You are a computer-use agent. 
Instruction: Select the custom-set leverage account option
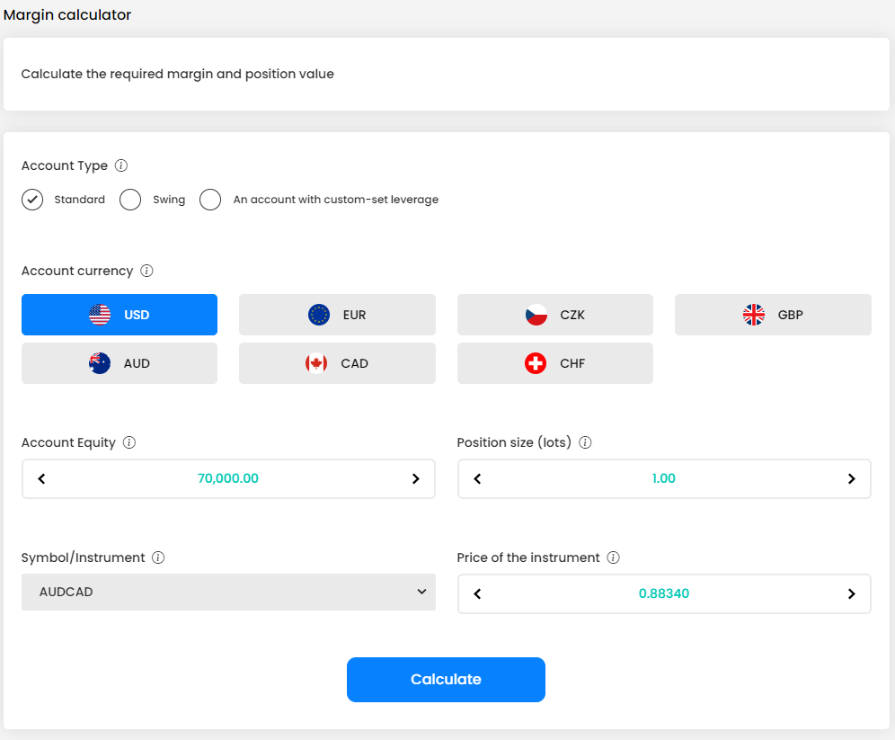pos(210,200)
